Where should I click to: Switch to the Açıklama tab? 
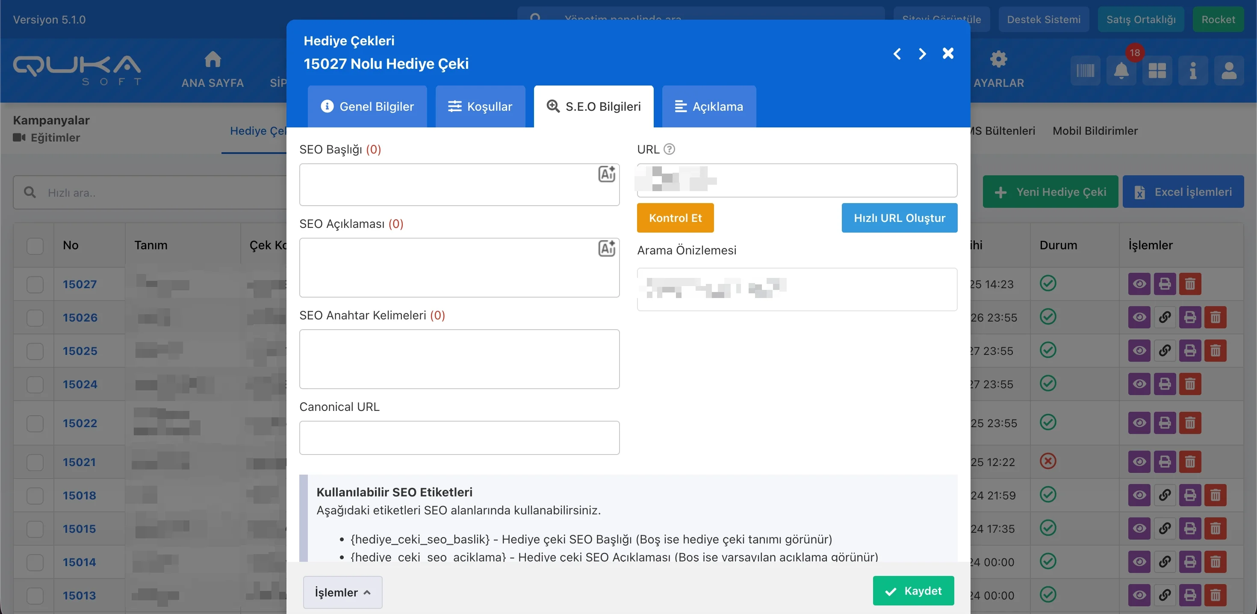[708, 106]
